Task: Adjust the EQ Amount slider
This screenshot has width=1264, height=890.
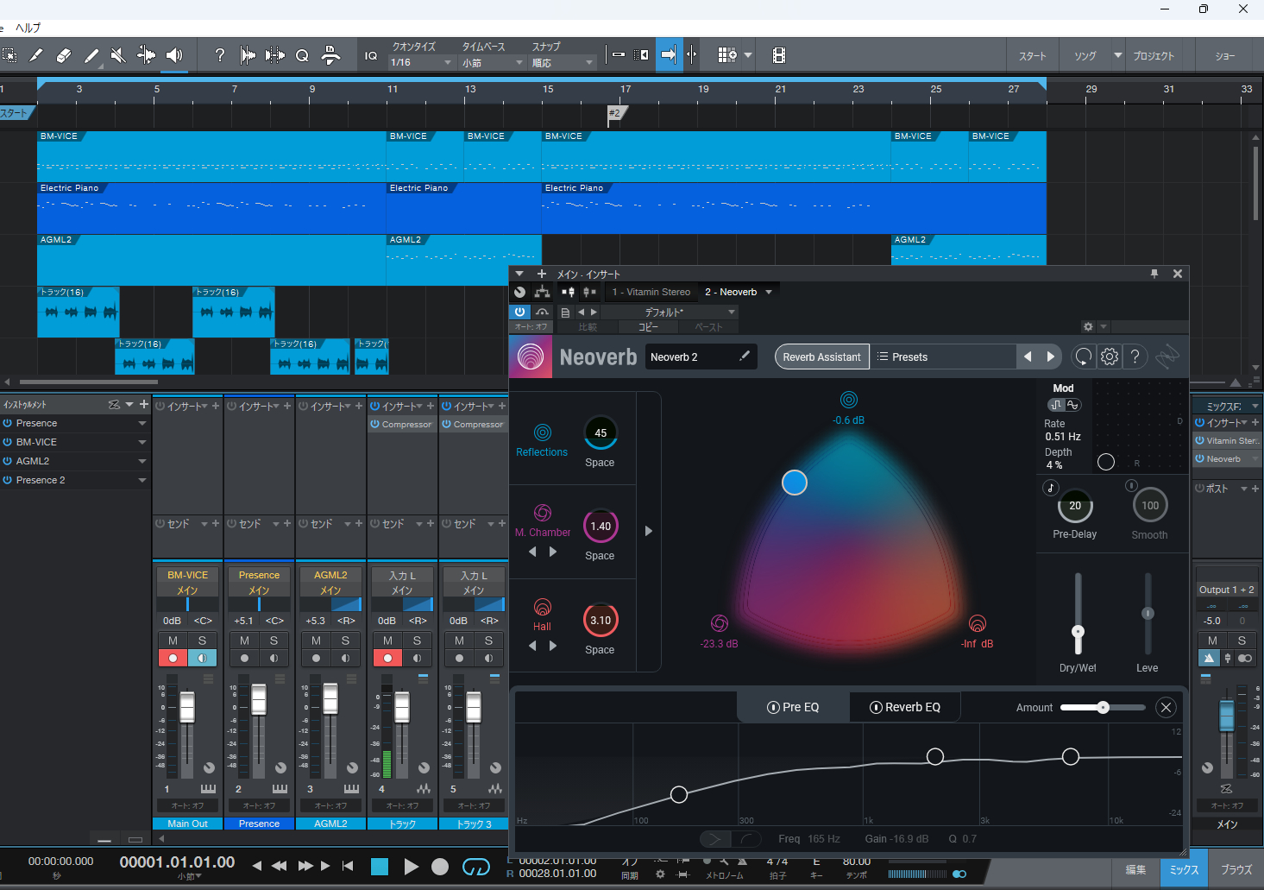Action: 1103,708
